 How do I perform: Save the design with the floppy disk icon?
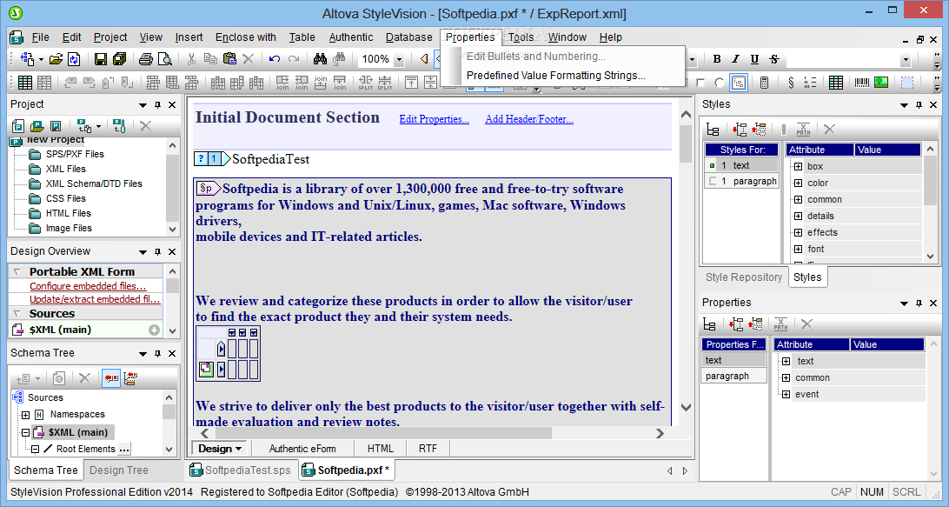(x=101, y=59)
